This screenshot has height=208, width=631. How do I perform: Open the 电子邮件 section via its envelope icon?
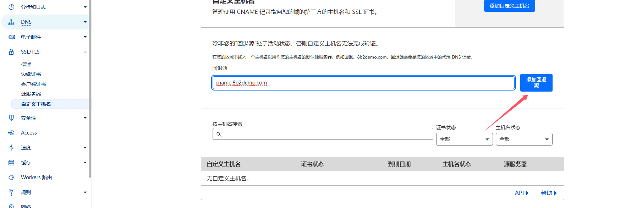click(11, 37)
